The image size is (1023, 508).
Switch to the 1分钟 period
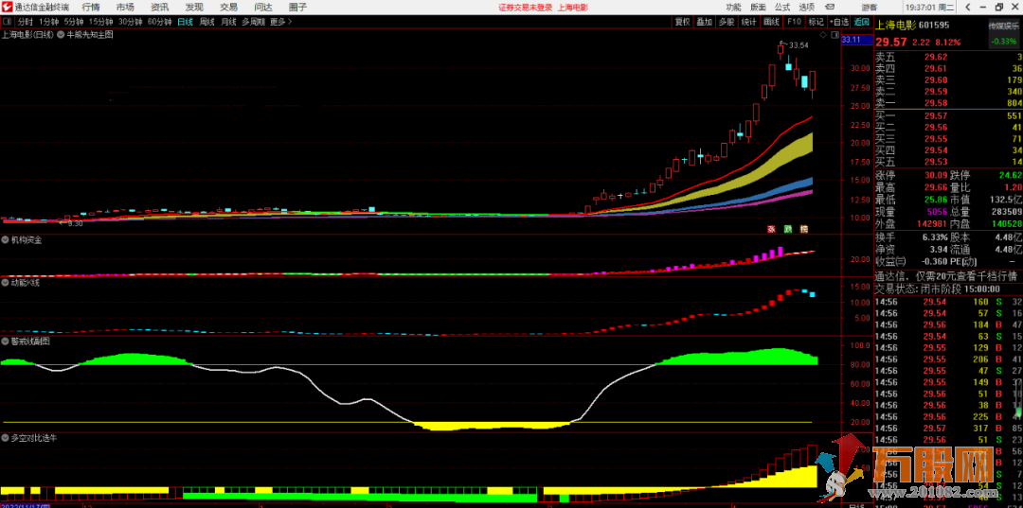[x=49, y=22]
